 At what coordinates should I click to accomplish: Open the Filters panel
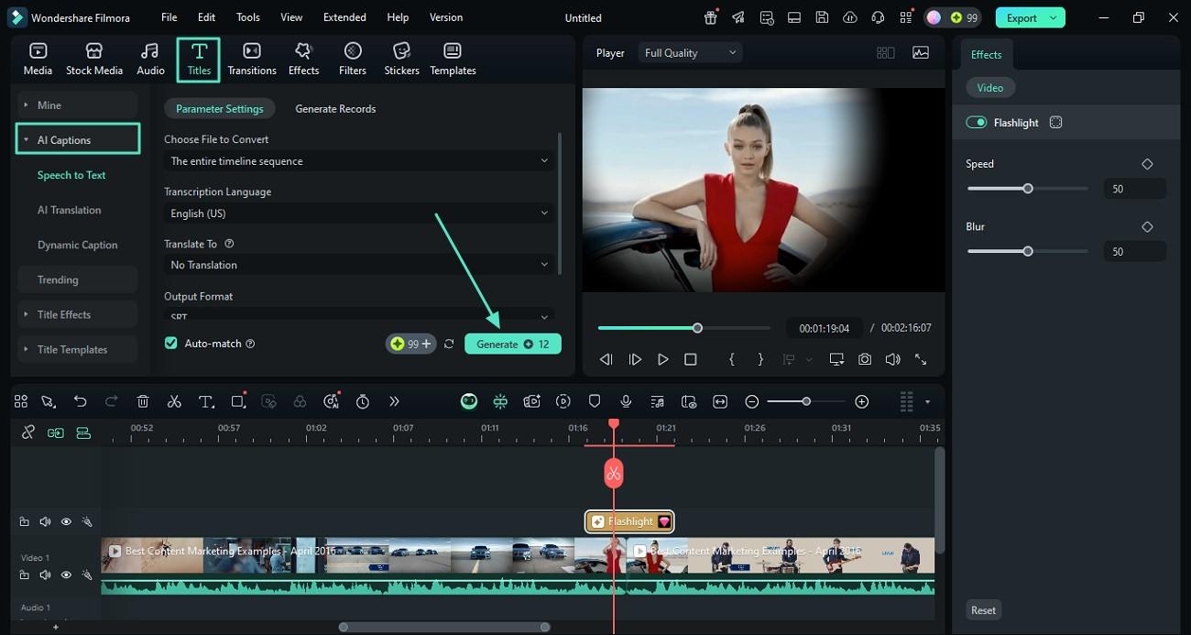point(353,59)
